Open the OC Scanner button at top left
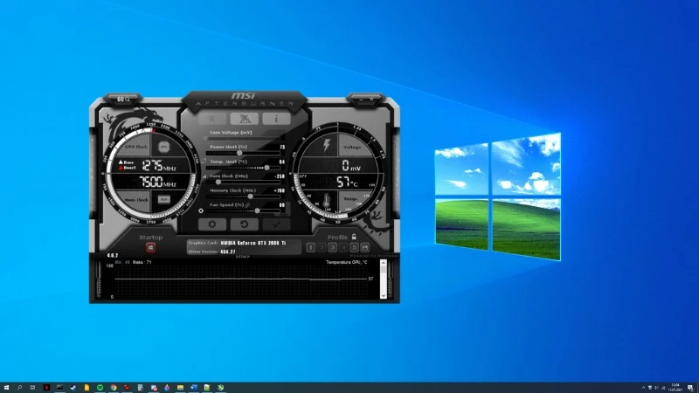Screen dimensions: 699x393 pyautogui.click(x=123, y=100)
